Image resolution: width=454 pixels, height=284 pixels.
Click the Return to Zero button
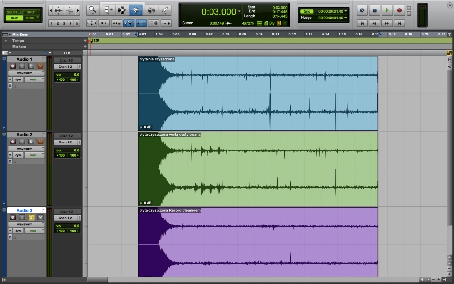pos(362,23)
